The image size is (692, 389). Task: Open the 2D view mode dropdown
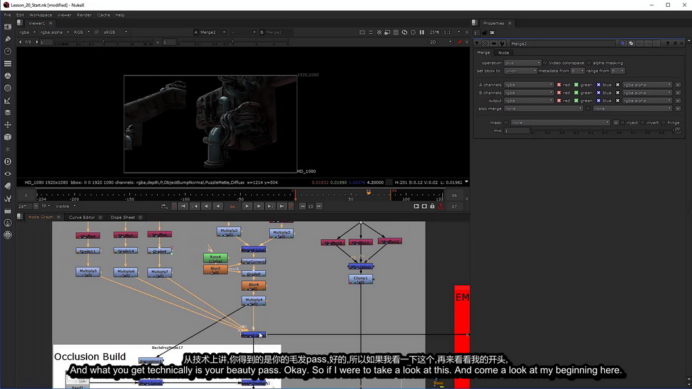tap(440, 42)
